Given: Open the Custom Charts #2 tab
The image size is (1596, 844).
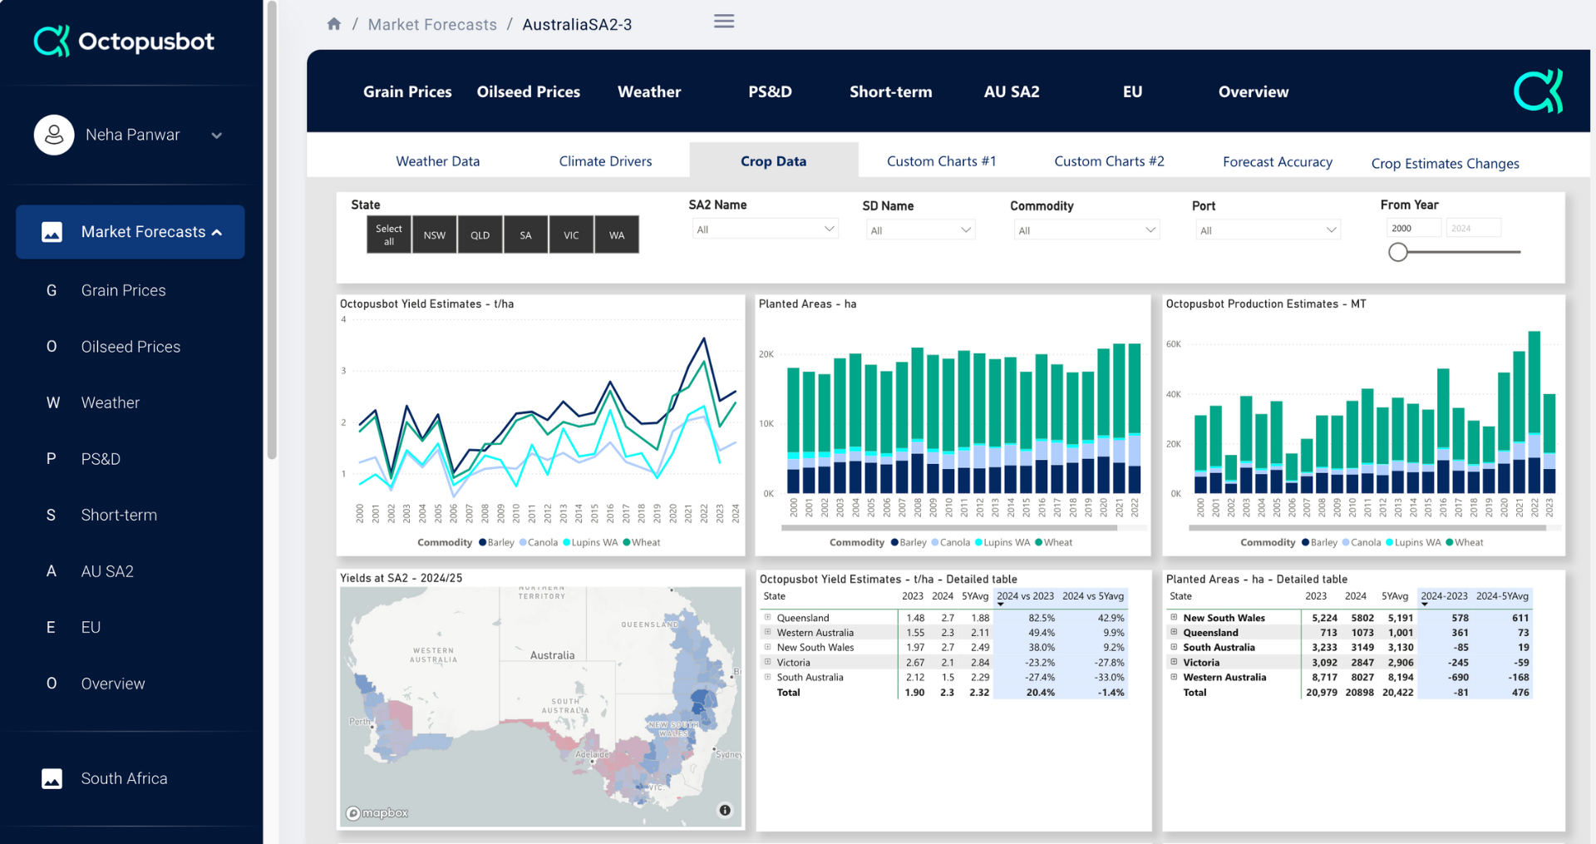Looking at the screenshot, I should 1109,161.
